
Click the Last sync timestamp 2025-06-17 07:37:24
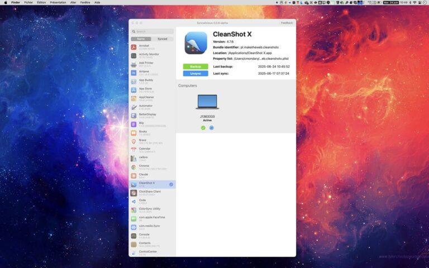point(274,74)
